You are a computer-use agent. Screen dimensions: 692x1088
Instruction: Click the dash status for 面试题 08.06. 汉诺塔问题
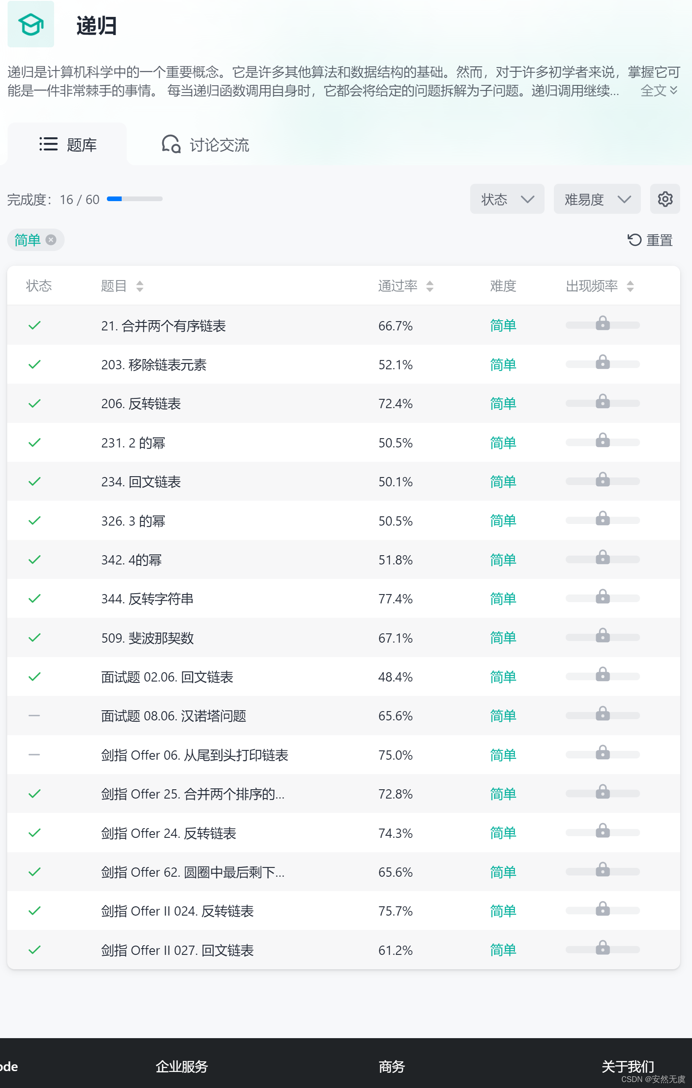tap(34, 715)
